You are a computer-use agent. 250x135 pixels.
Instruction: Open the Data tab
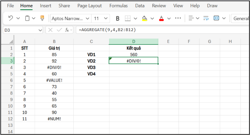140,6
